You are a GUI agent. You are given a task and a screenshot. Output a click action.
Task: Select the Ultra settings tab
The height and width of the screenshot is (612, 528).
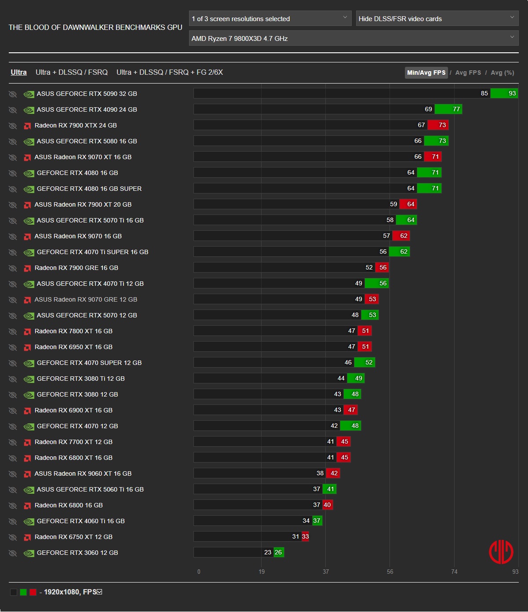click(x=18, y=72)
